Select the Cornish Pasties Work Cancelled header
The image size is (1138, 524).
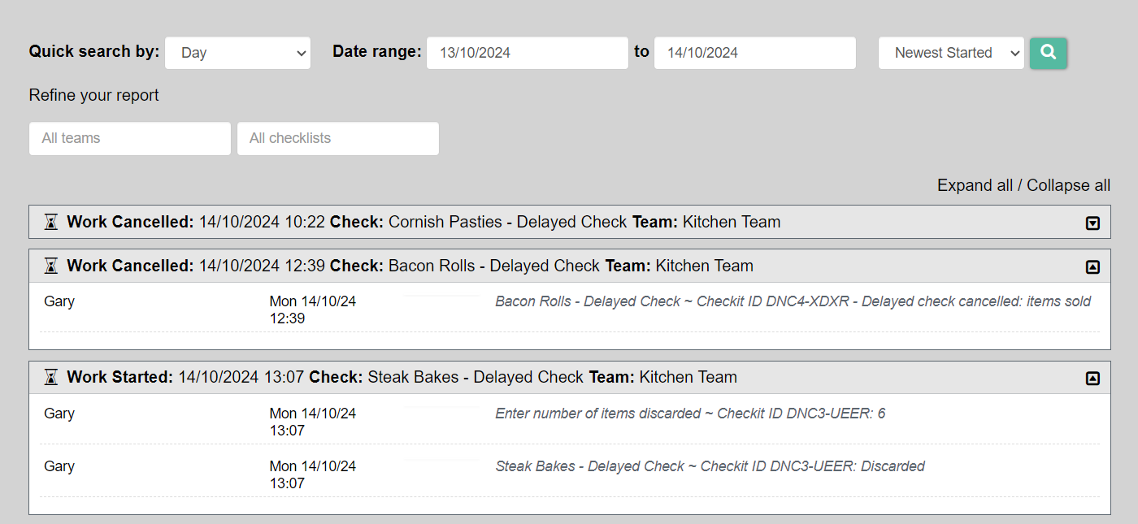coord(423,223)
